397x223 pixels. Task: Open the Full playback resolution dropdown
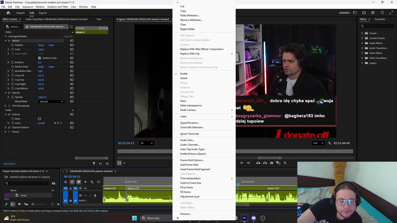tap(319, 143)
